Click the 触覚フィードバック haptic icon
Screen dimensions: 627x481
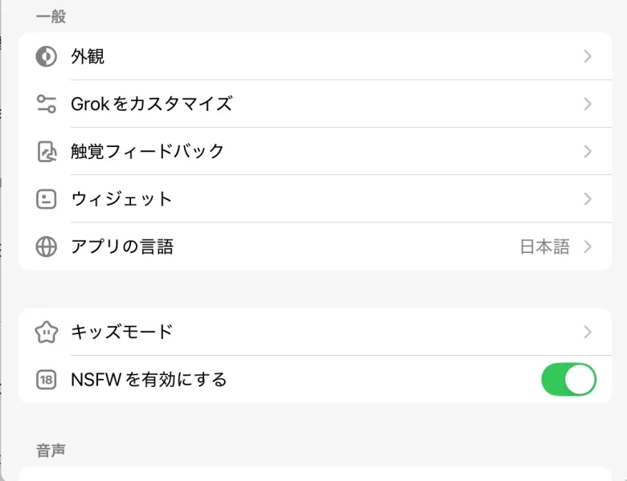47,151
